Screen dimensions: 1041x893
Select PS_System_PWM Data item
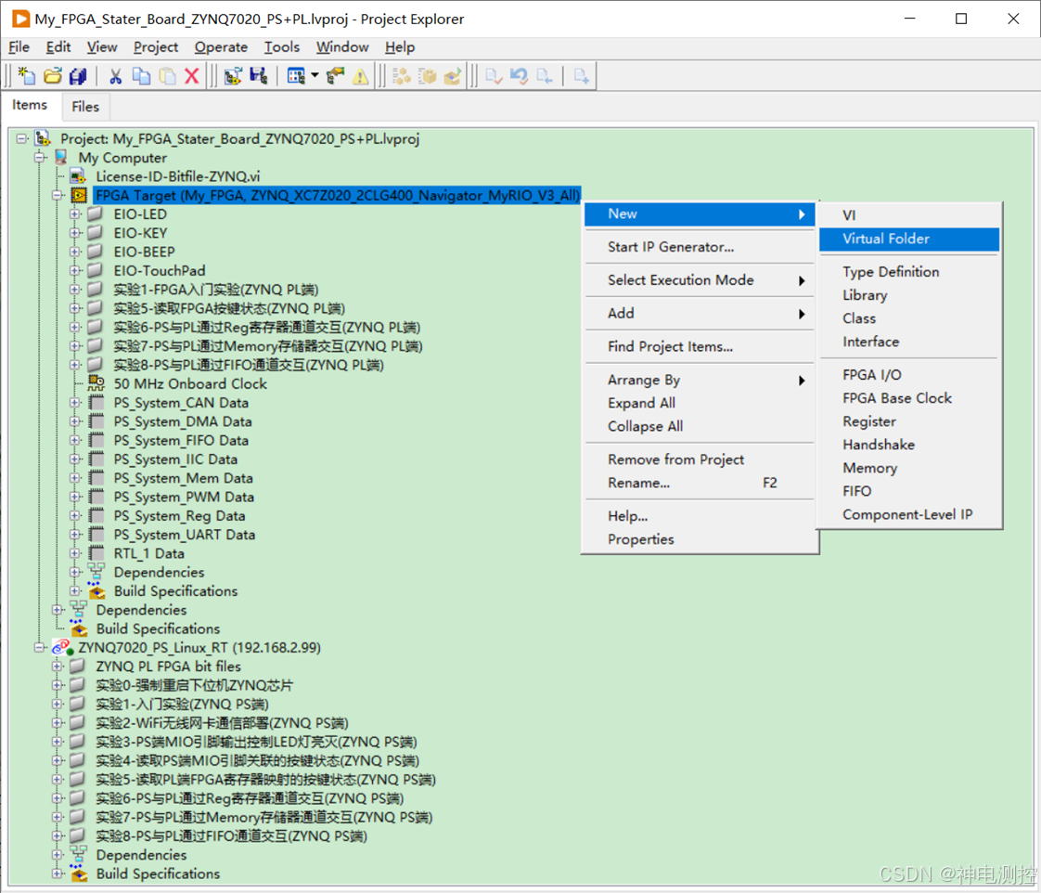[184, 497]
